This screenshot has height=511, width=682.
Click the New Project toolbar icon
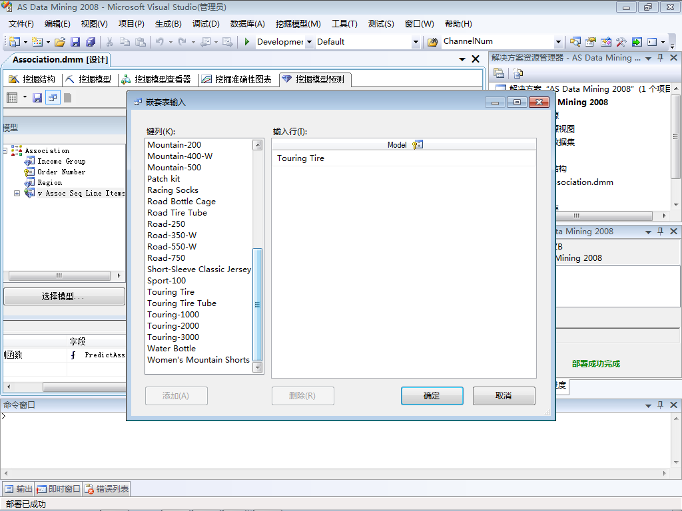15,42
